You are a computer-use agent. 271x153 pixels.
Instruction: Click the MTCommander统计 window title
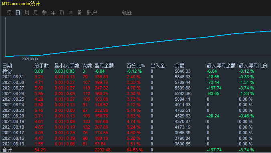tap(21, 4)
